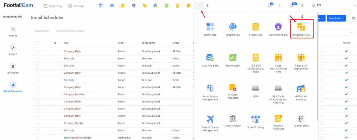Image resolution: width=357 pixels, height=140 pixels.
Task: Go to step 2 Export
Action: (13, 50)
